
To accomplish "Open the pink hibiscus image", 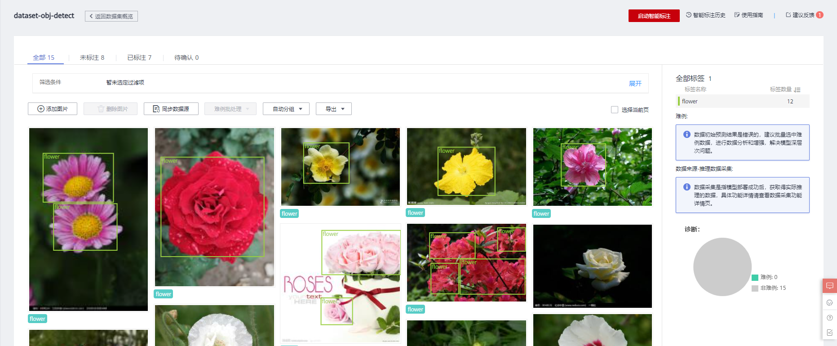I will (593, 167).
